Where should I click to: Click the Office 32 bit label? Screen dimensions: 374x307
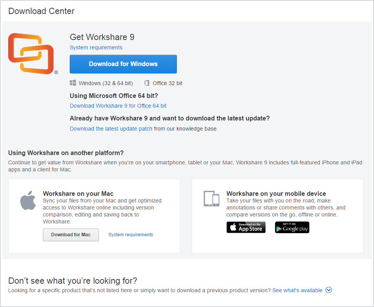[168, 83]
